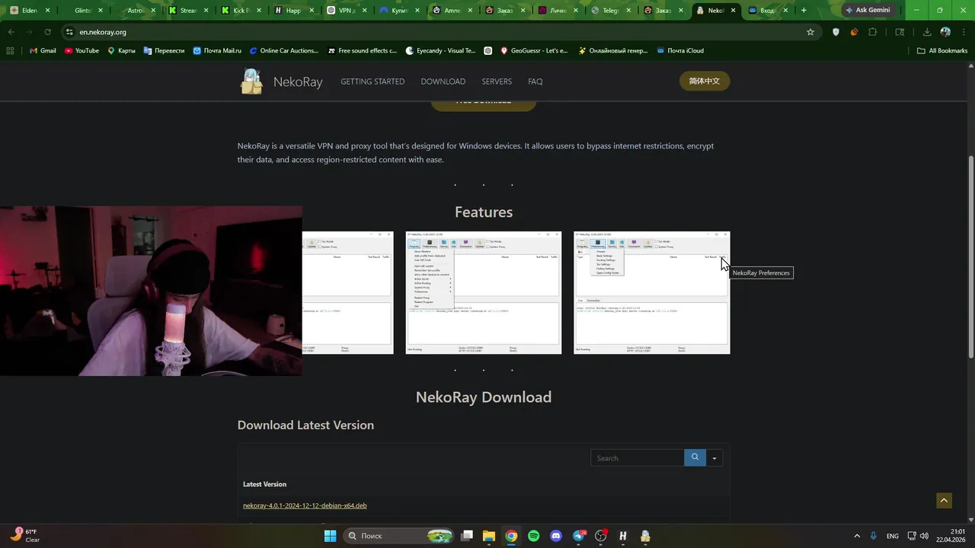Viewport: 975px width, 548px height.
Task: Click the Version column header
Action: [x=264, y=484]
